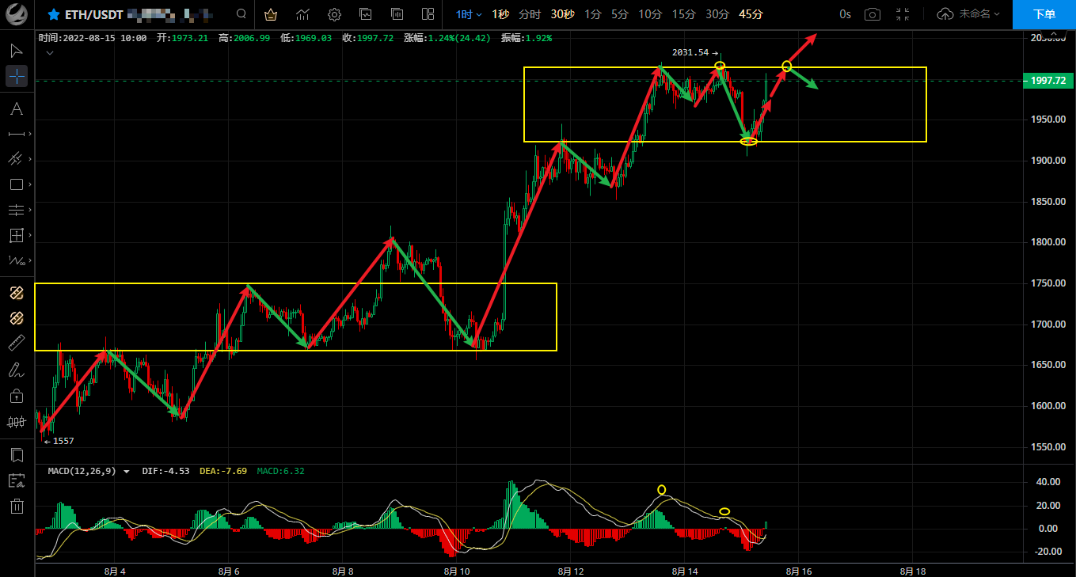Expand the 未命名 cloud layout dropdown
The image size is (1076, 577).
tap(968, 14)
